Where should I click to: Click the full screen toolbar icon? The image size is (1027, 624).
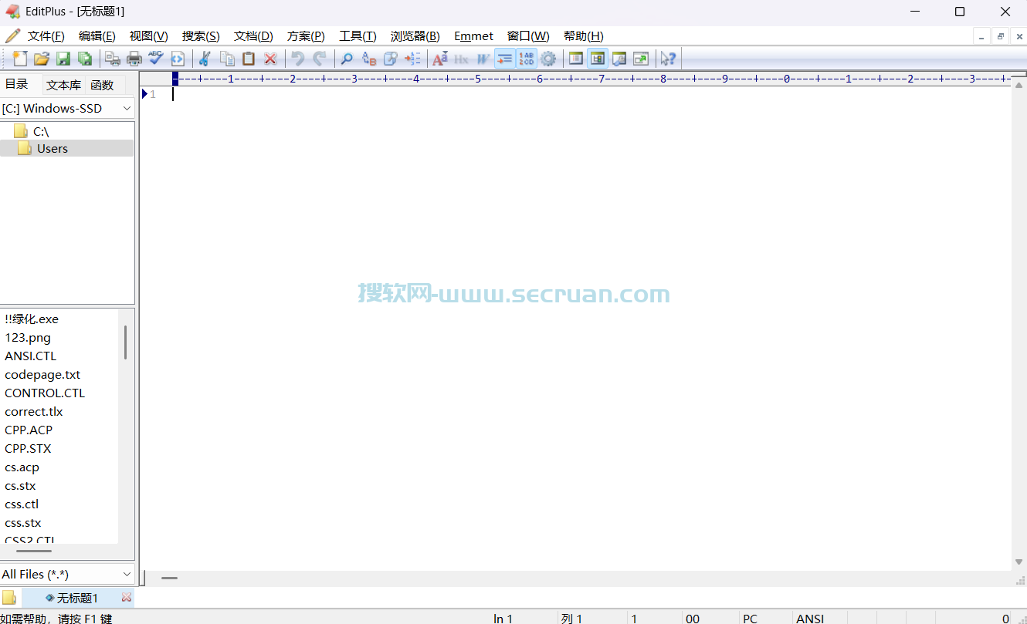click(641, 59)
